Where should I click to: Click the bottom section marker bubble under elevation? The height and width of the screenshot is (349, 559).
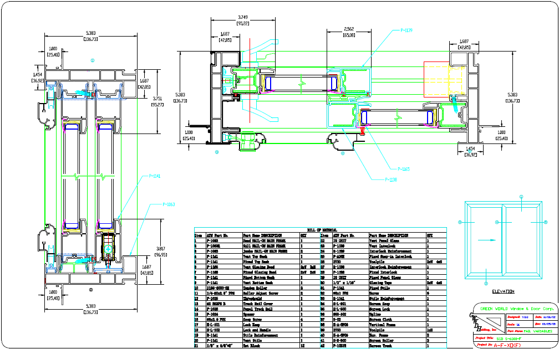pos(486,284)
